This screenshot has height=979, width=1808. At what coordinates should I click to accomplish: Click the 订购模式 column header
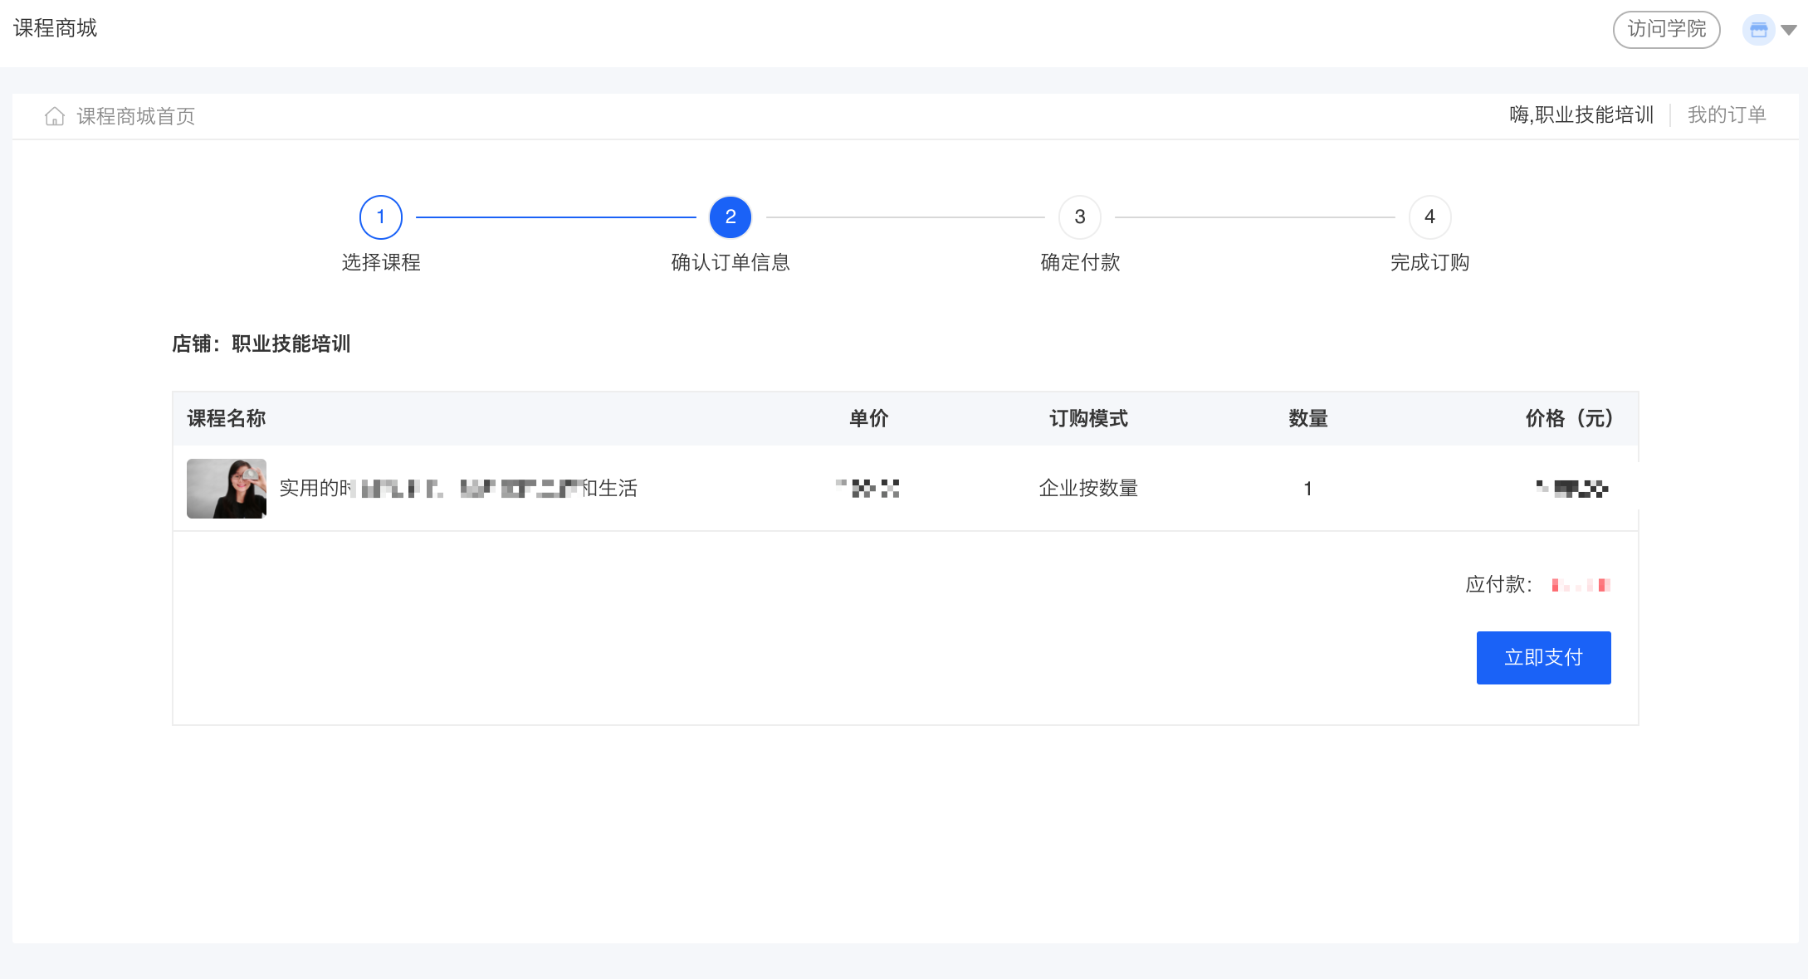[x=1088, y=418]
